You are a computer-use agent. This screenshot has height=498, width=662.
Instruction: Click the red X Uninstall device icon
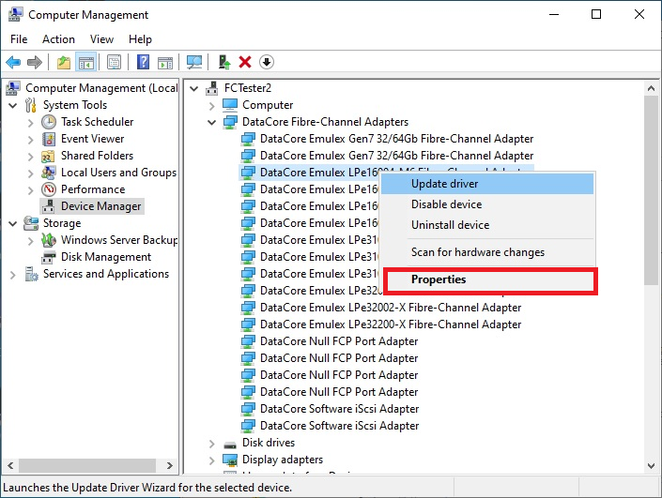tap(245, 62)
